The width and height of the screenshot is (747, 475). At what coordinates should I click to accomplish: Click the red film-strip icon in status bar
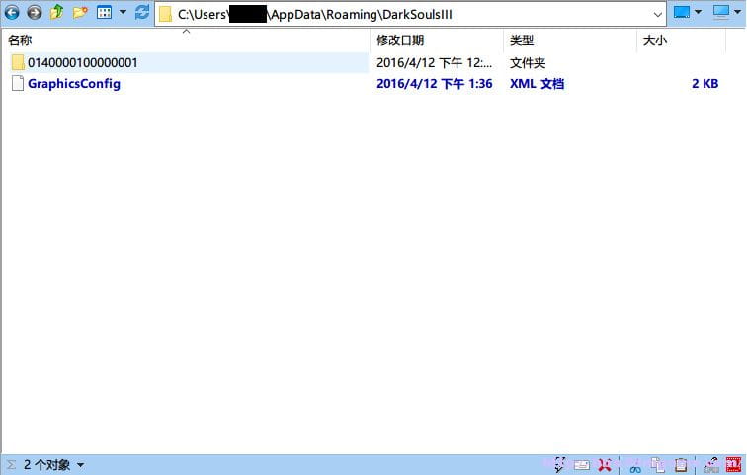(x=733, y=465)
